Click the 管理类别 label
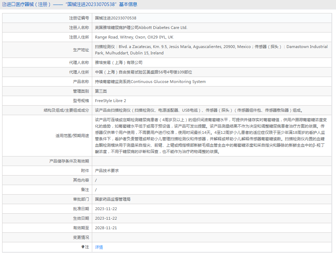 pos(81,91)
